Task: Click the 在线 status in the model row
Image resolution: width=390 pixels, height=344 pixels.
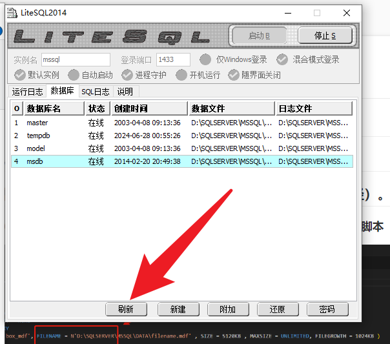Action: click(96, 148)
